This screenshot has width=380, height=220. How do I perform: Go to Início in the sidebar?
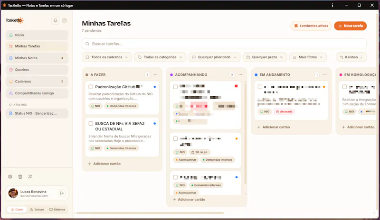point(37,35)
